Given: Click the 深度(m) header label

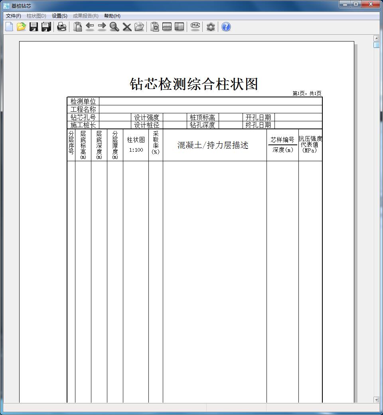Looking at the screenshot, I should 283,150.
